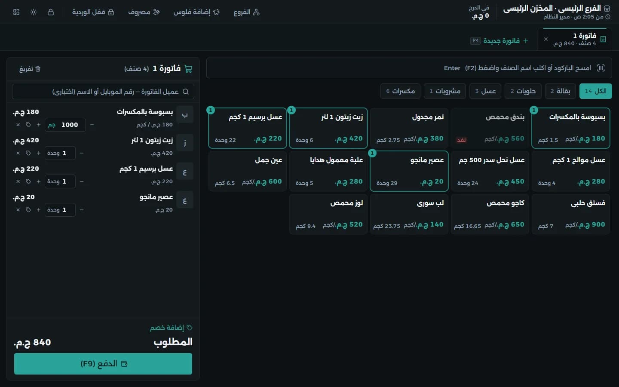Add لب سورى product card
The image size is (619, 387).
(x=409, y=214)
